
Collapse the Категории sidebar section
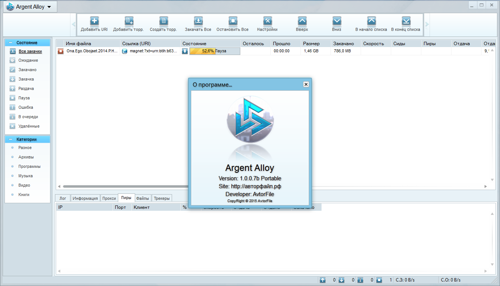point(11,139)
